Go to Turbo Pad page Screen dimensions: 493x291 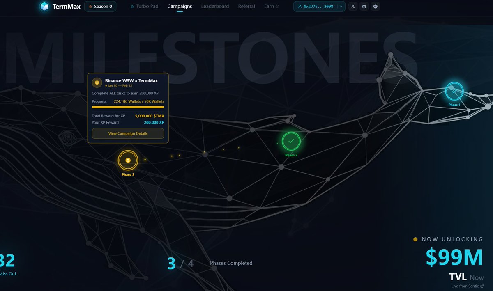coord(144,6)
